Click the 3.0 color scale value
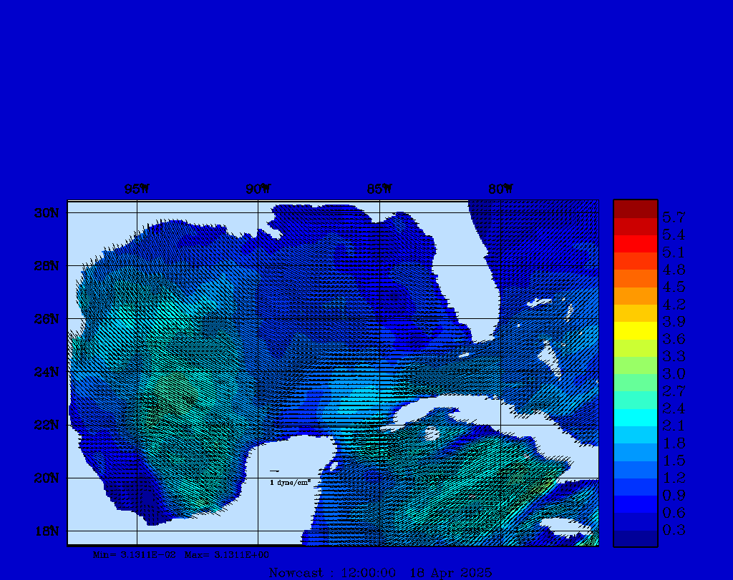733x580 pixels. coord(674,373)
